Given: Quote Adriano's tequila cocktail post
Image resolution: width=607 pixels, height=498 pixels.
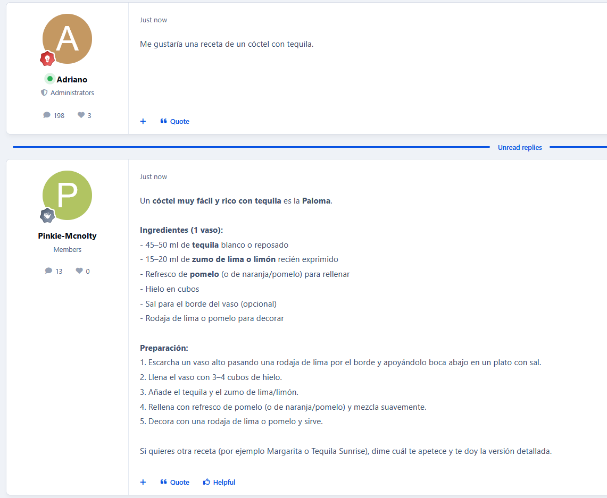Looking at the screenshot, I should click(175, 122).
